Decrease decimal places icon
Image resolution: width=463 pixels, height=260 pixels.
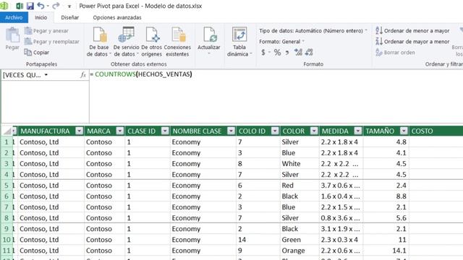click(309, 53)
